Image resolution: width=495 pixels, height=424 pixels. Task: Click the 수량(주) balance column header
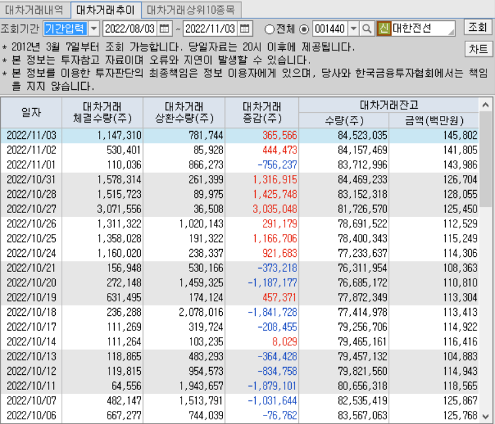(x=344, y=120)
